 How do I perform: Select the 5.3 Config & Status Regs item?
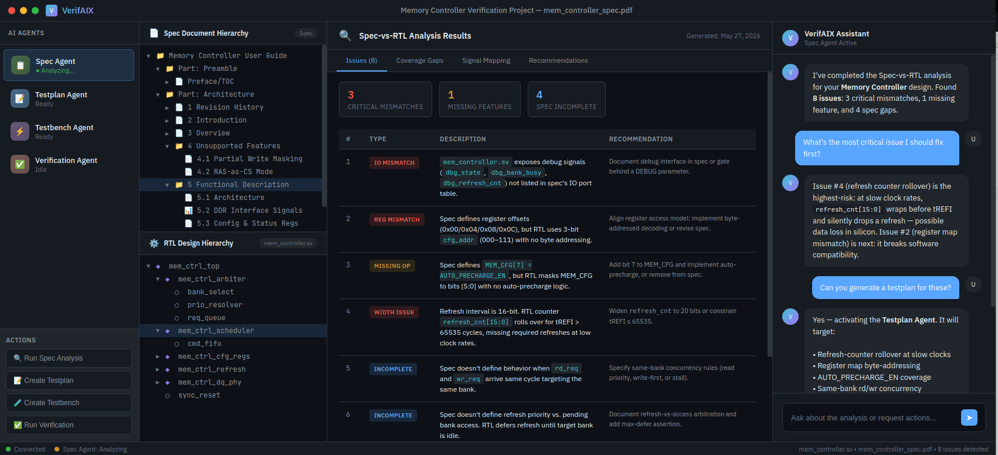point(230,223)
